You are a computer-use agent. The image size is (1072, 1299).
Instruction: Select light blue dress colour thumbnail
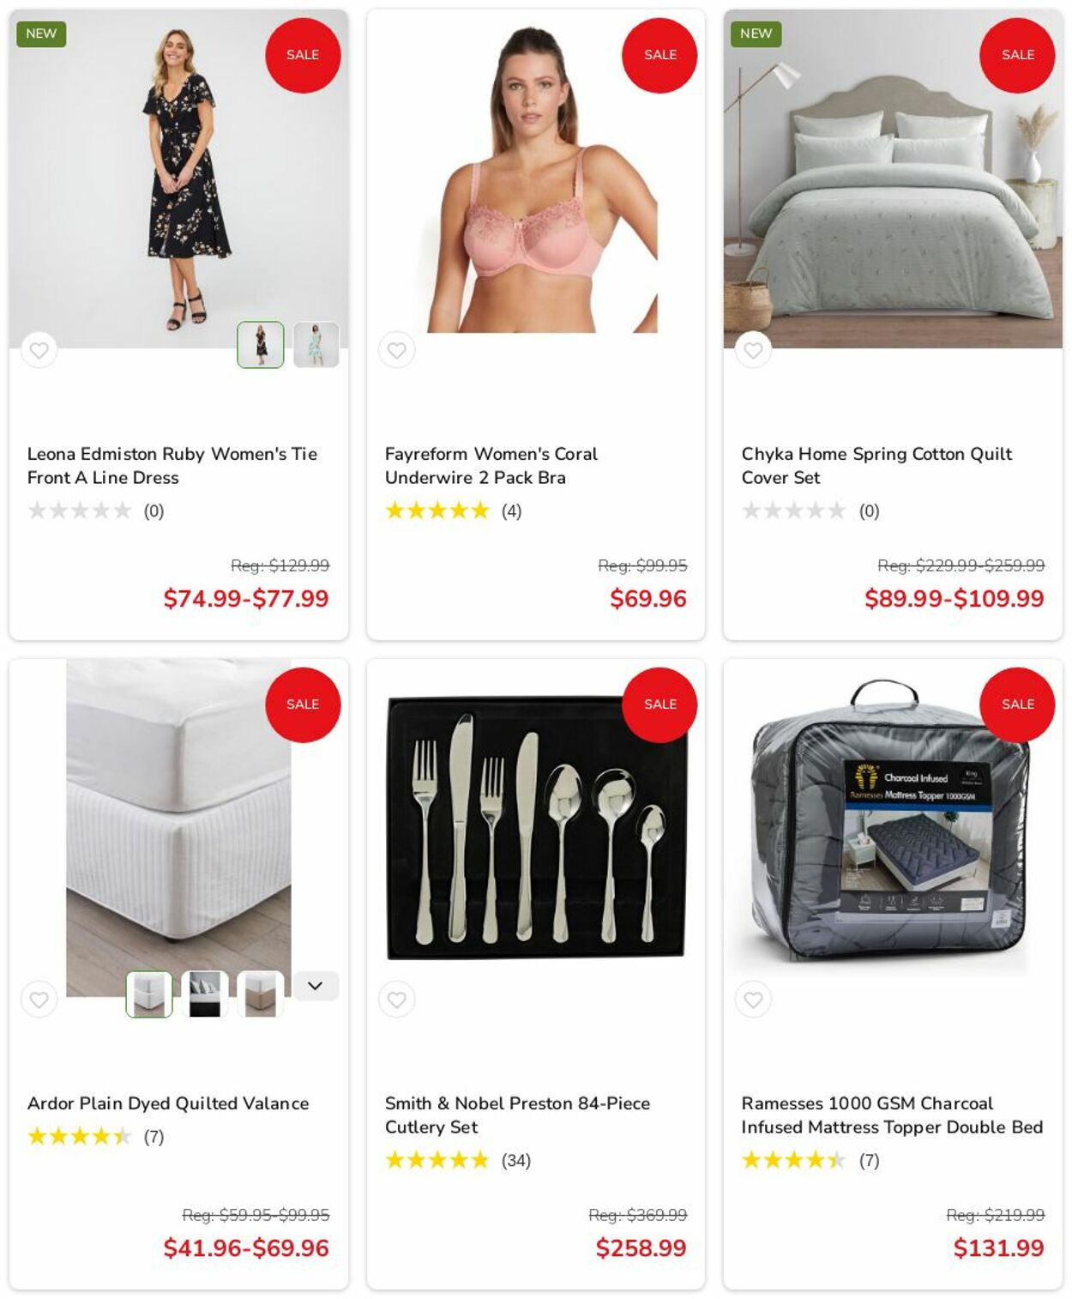click(316, 345)
